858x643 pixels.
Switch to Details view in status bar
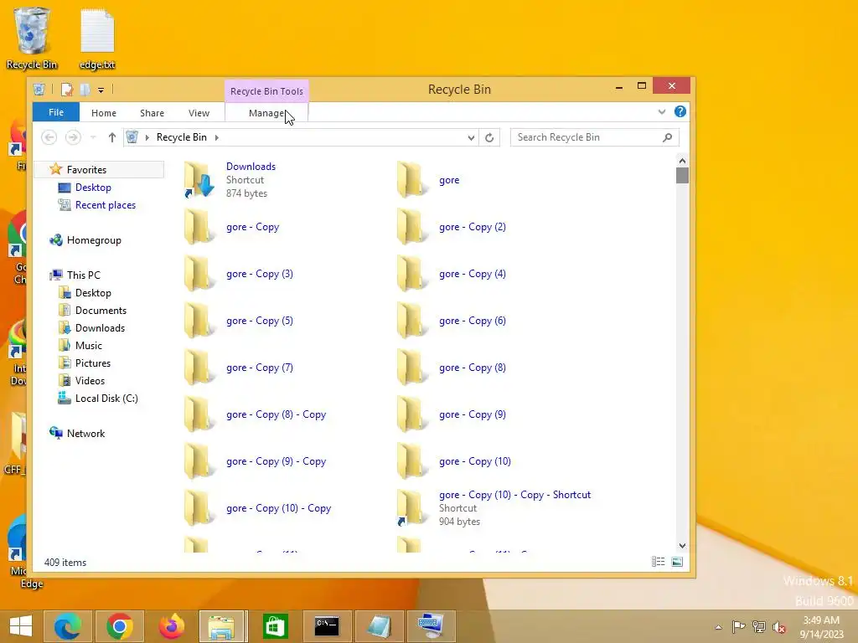point(659,562)
